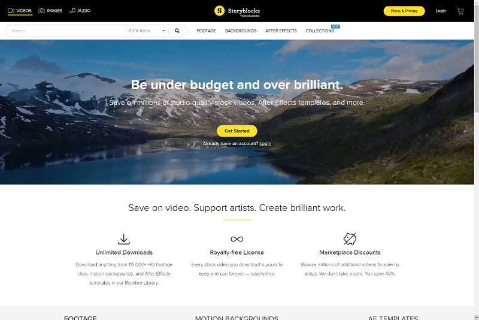Click the Login link below Get Started
This screenshot has height=320, width=479.
[x=265, y=144]
